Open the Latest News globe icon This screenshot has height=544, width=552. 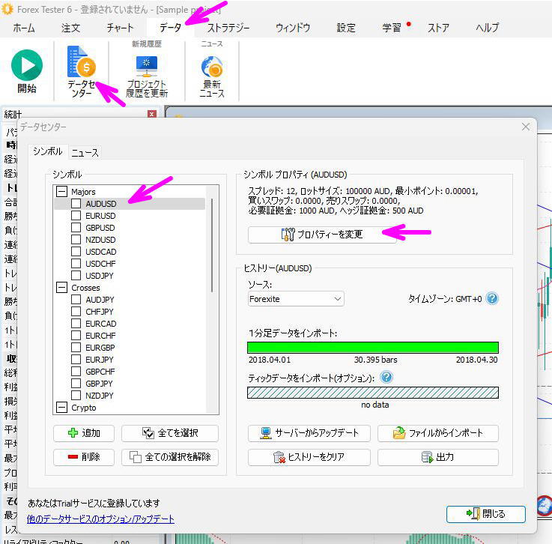click(x=212, y=67)
